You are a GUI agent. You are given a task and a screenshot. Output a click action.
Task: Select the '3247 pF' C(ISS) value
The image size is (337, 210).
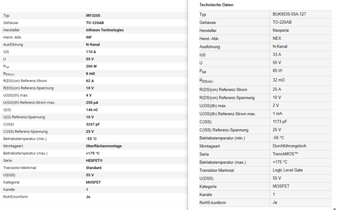point(93,124)
